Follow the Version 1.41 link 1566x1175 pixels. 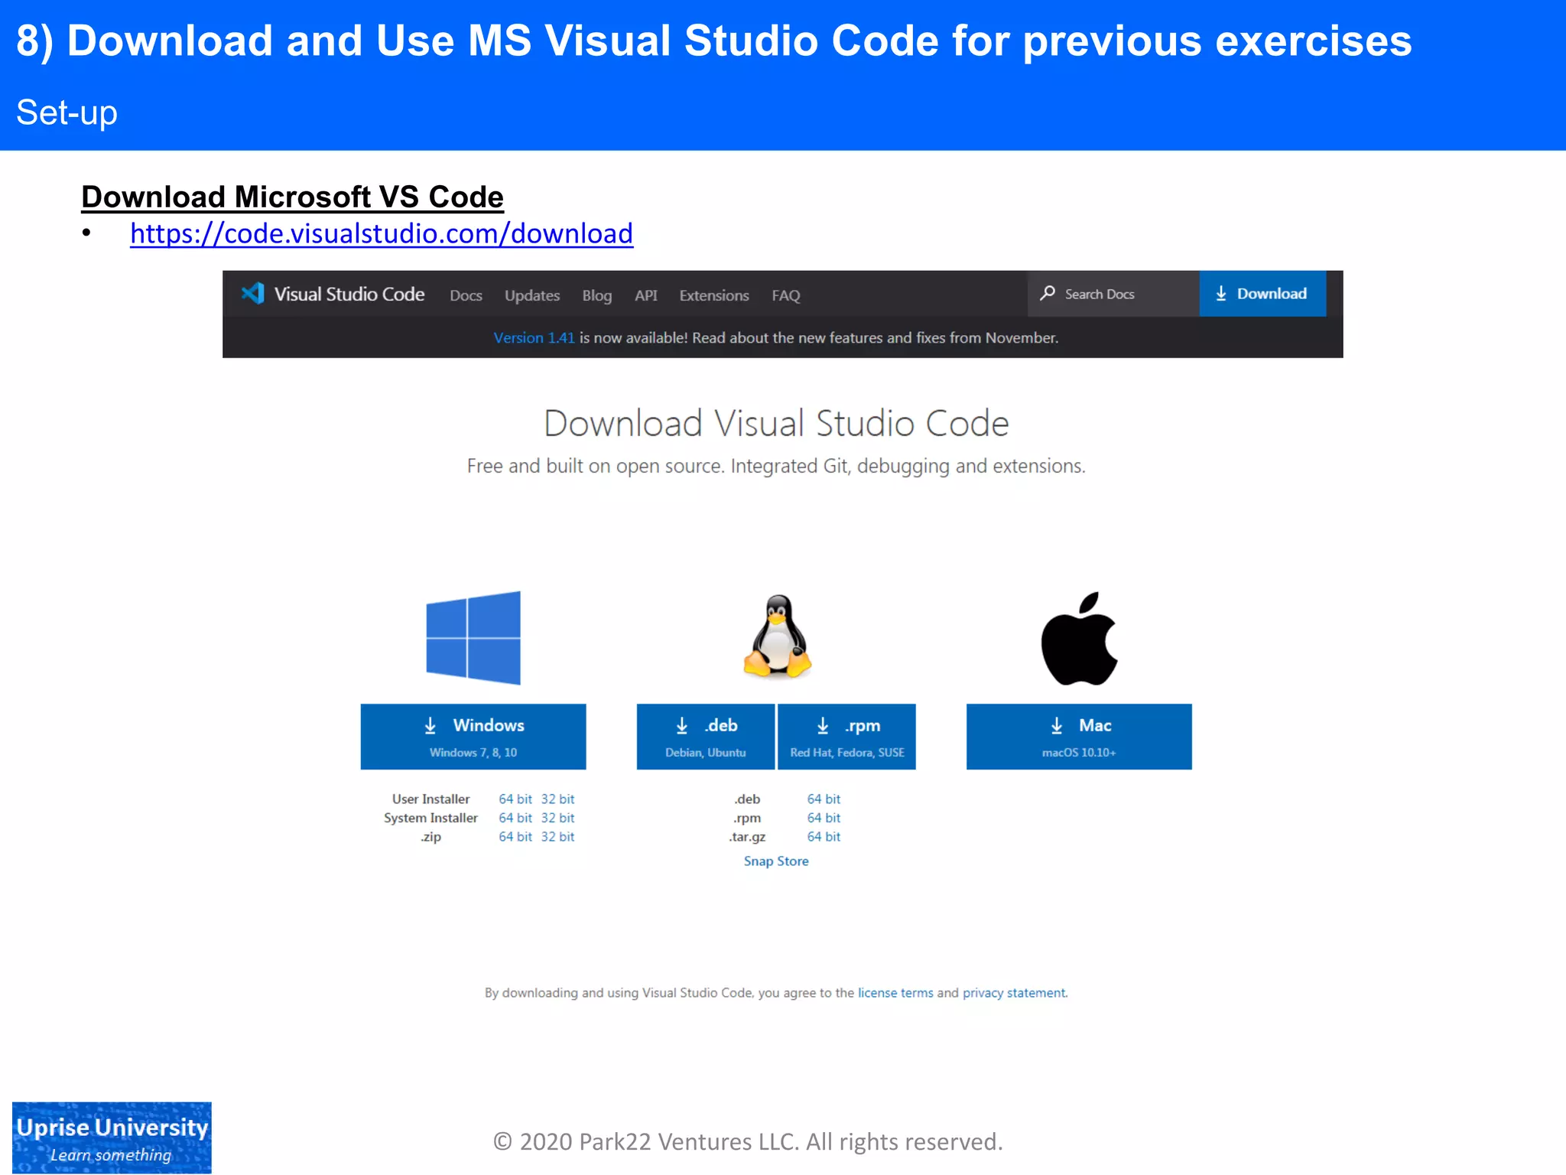(x=534, y=337)
